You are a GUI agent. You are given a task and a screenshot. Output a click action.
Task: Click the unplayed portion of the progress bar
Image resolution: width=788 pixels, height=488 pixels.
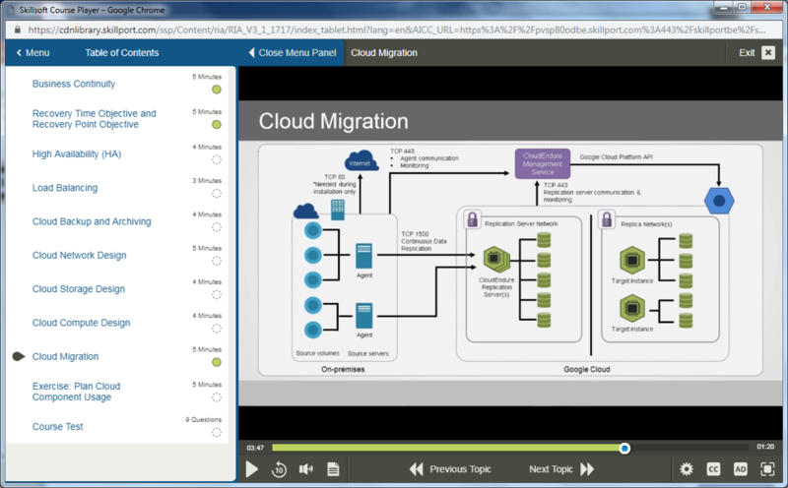[x=689, y=448]
